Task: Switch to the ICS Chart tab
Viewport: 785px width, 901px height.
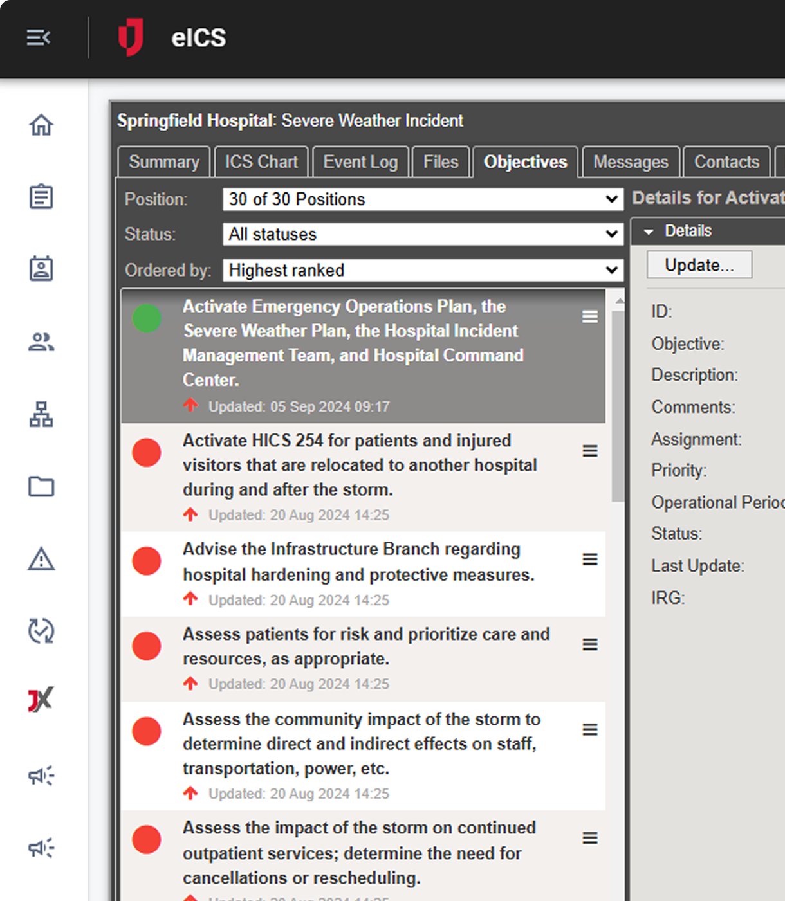Action: pos(261,162)
